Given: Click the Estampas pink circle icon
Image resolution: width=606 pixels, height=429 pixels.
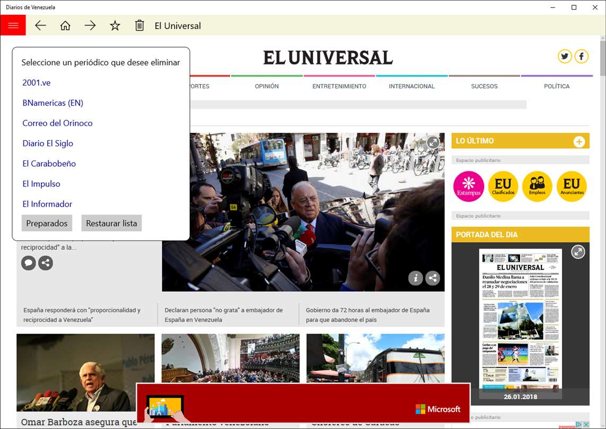Looking at the screenshot, I should click(468, 186).
